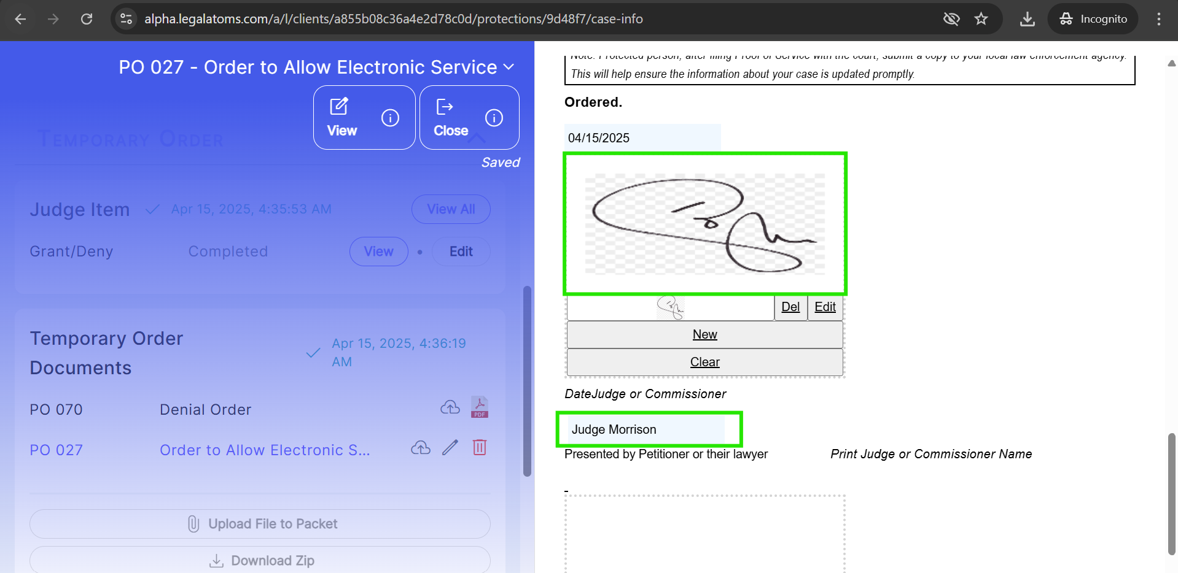Click New signature button
The height and width of the screenshot is (573, 1178).
704,334
